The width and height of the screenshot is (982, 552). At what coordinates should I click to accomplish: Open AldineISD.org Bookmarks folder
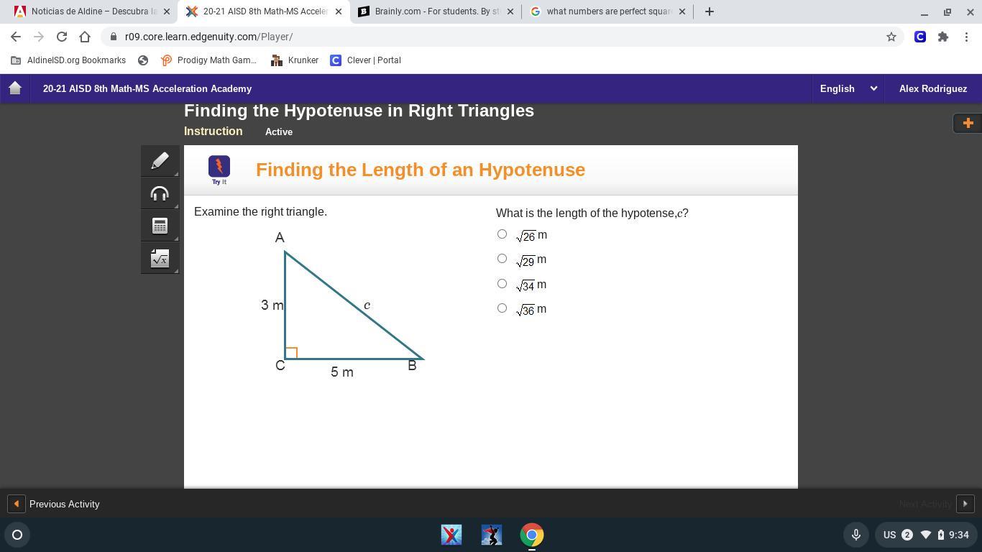point(68,60)
